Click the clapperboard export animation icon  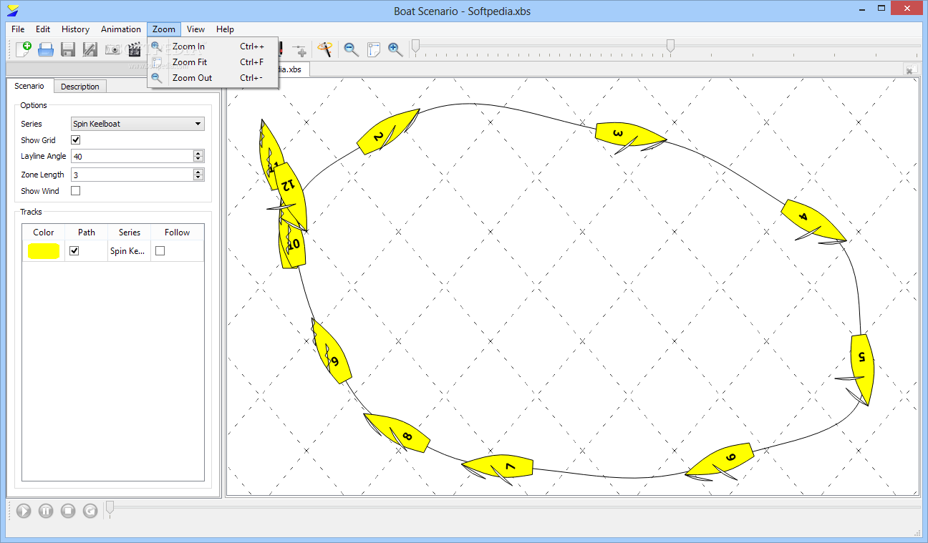tap(135, 49)
